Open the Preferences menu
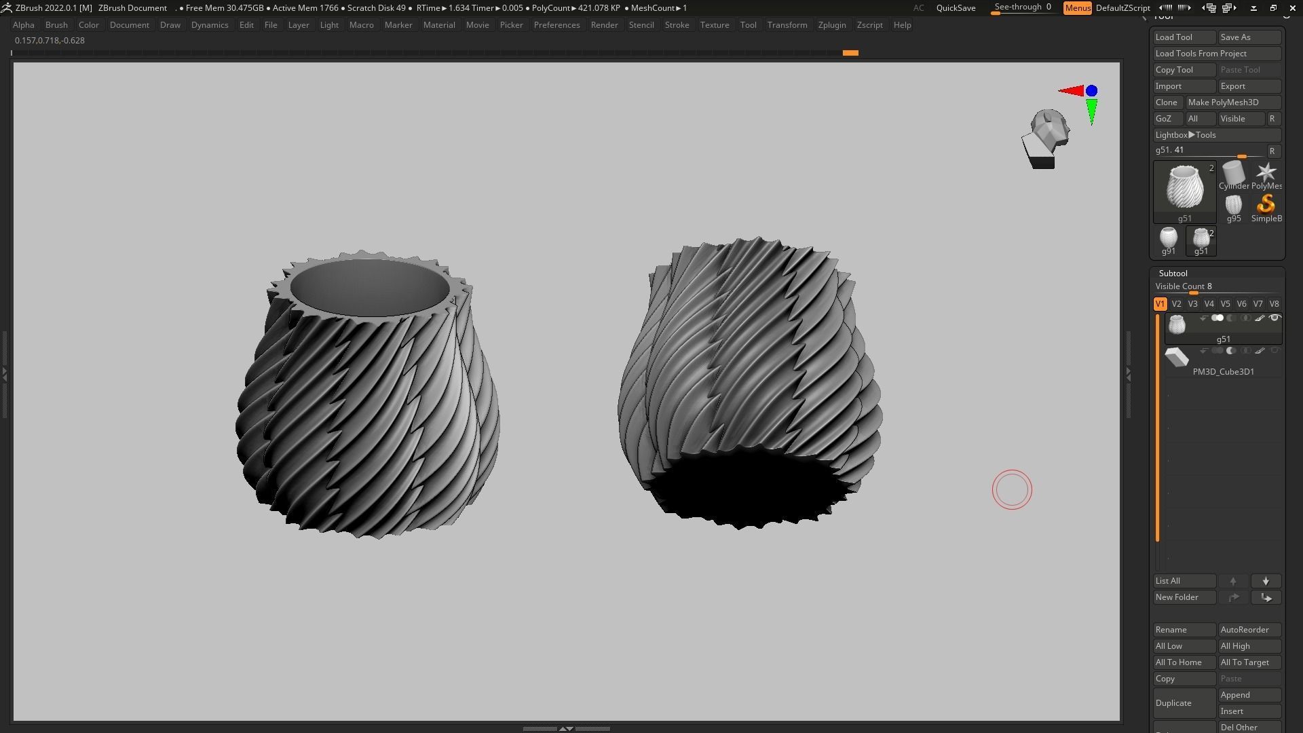 (x=556, y=25)
